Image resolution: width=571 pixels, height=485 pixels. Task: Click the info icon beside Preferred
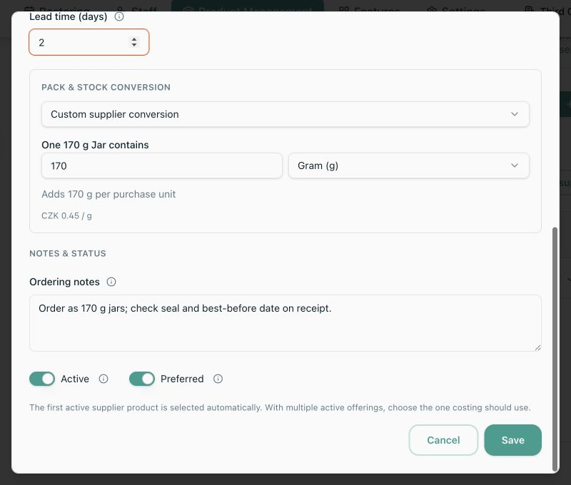[x=218, y=379]
